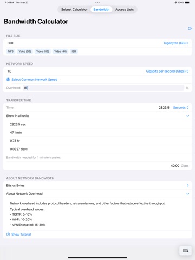
Task: Tap the Wi-Fi status icon
Action: (x=175, y=3)
